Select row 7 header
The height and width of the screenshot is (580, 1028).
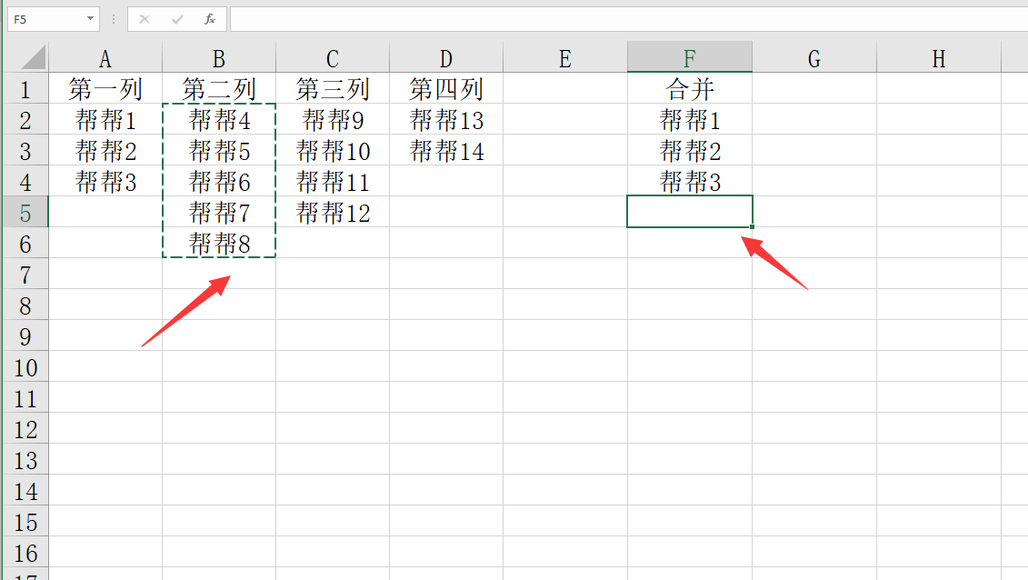25,274
